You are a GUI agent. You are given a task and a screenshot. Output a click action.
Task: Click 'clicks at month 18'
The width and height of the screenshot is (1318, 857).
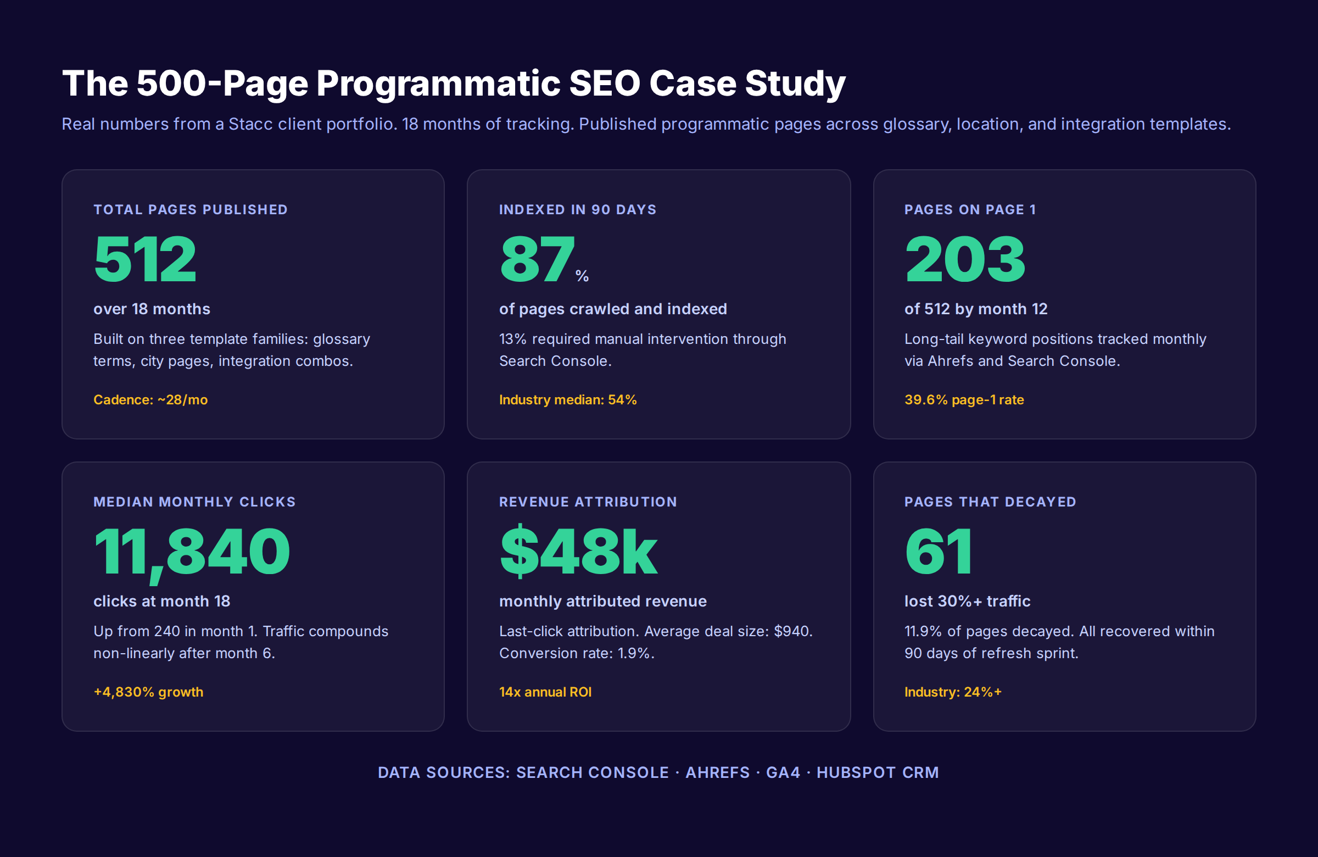(x=161, y=602)
